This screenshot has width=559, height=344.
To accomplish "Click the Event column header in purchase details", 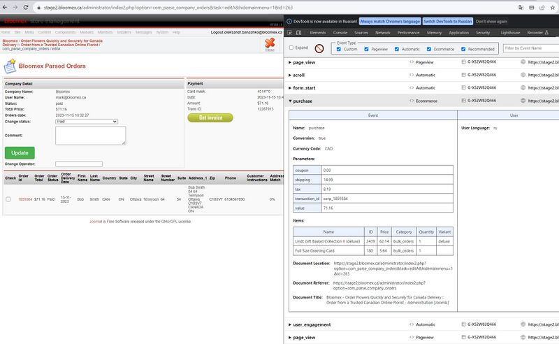I will [373, 115].
